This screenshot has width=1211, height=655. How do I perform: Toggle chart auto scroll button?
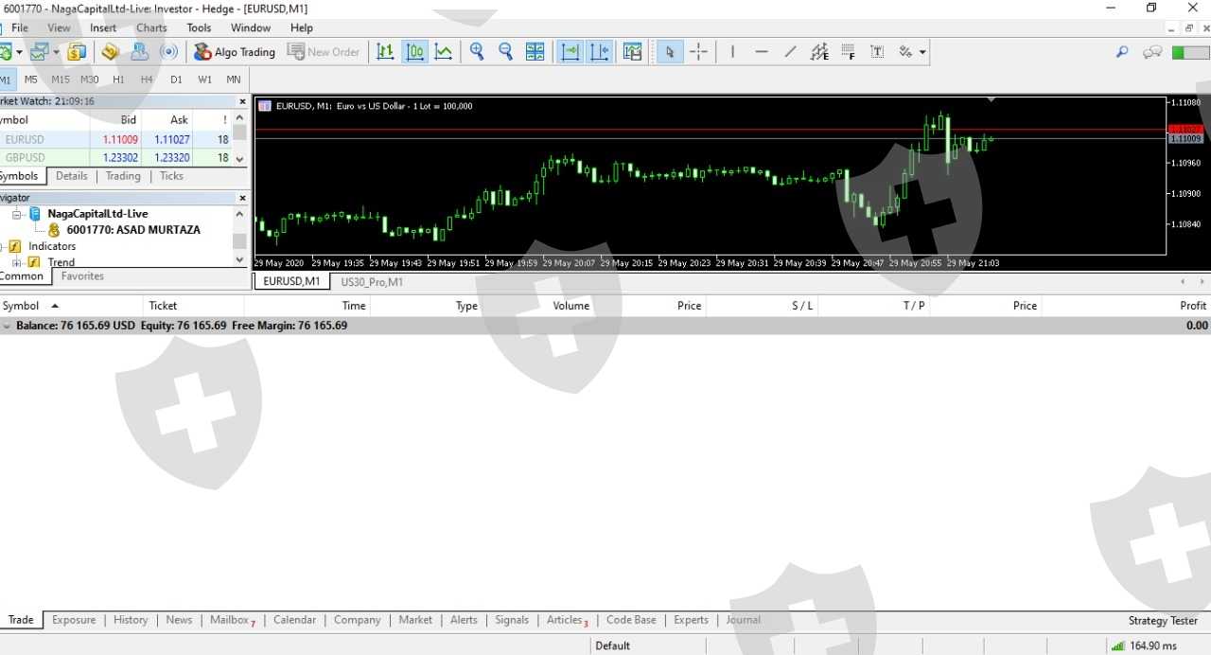coord(570,52)
